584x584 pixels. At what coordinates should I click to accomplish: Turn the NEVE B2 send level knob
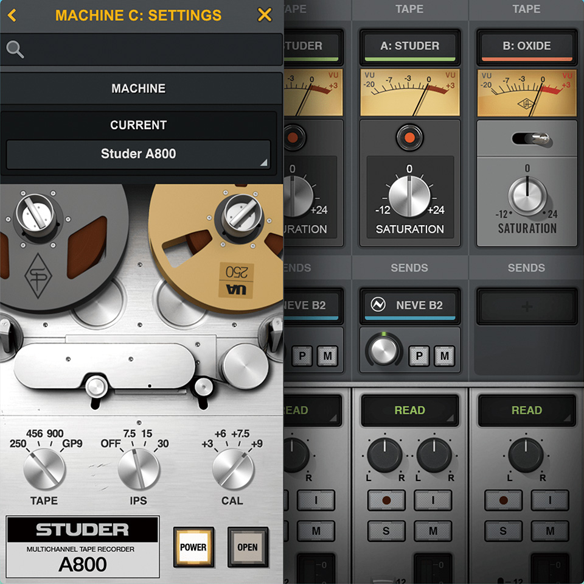(384, 351)
